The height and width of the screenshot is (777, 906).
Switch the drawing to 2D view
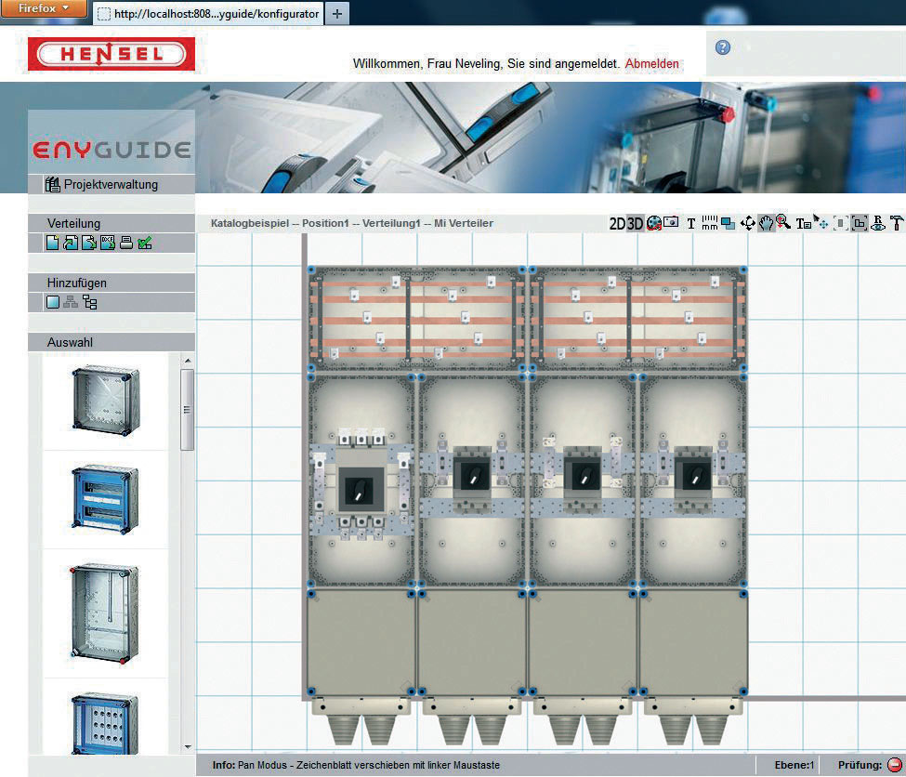(617, 223)
